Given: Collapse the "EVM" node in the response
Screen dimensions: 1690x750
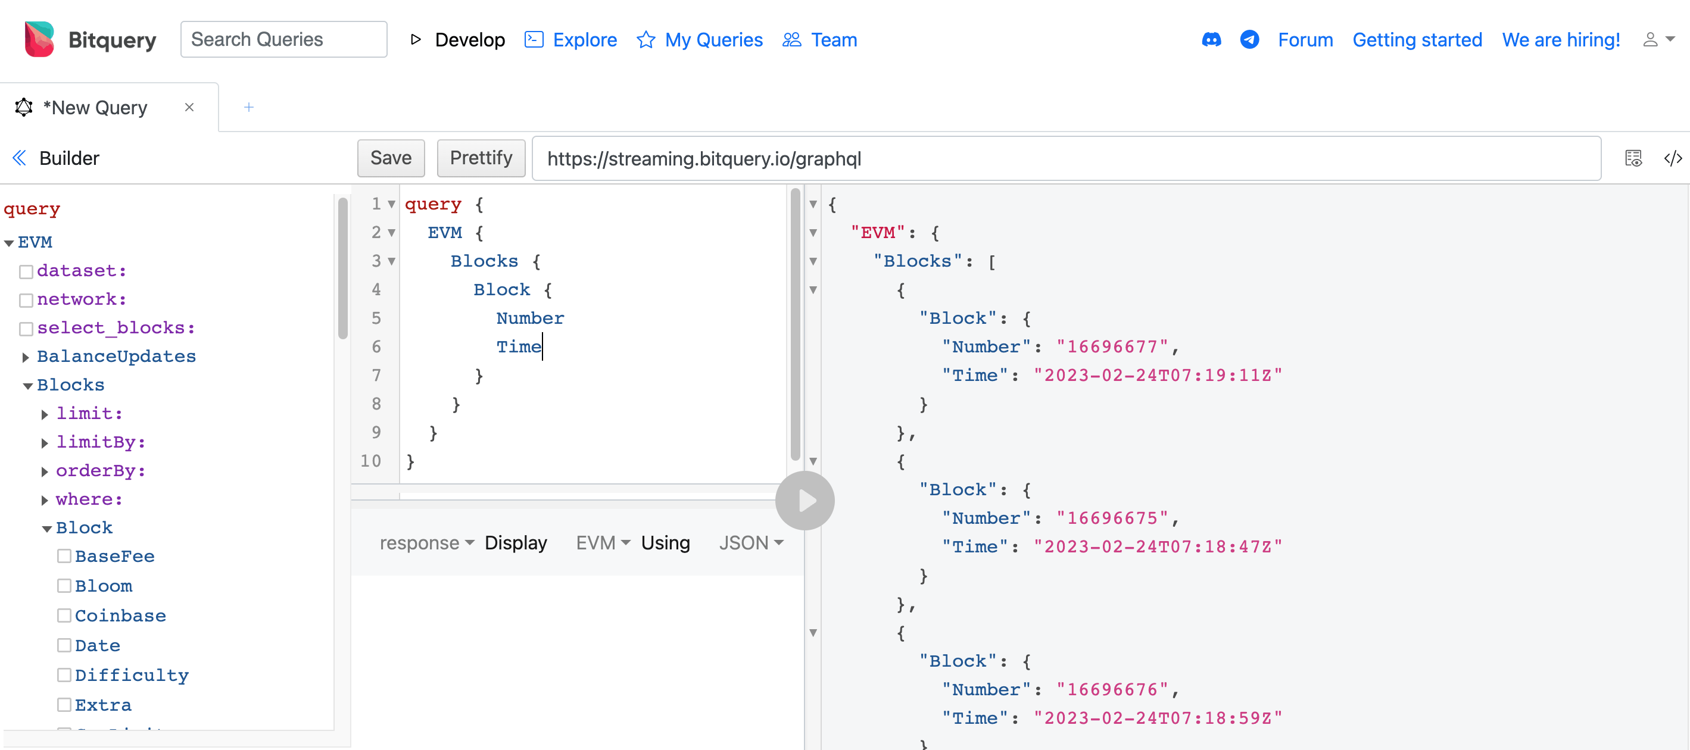Looking at the screenshot, I should pos(813,233).
